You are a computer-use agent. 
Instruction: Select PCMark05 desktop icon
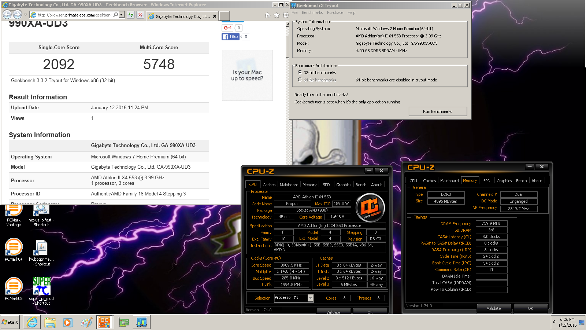coord(14,289)
